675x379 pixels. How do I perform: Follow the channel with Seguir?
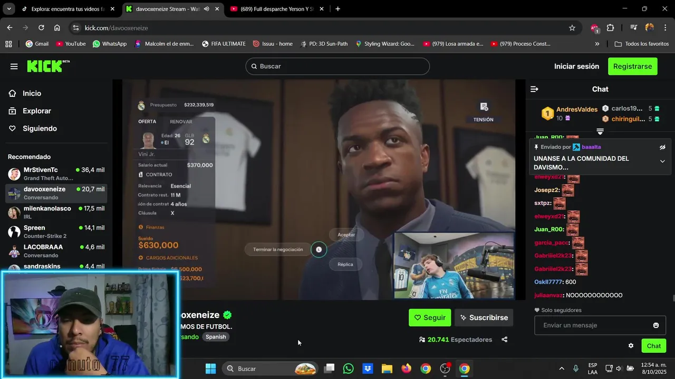[430, 317]
